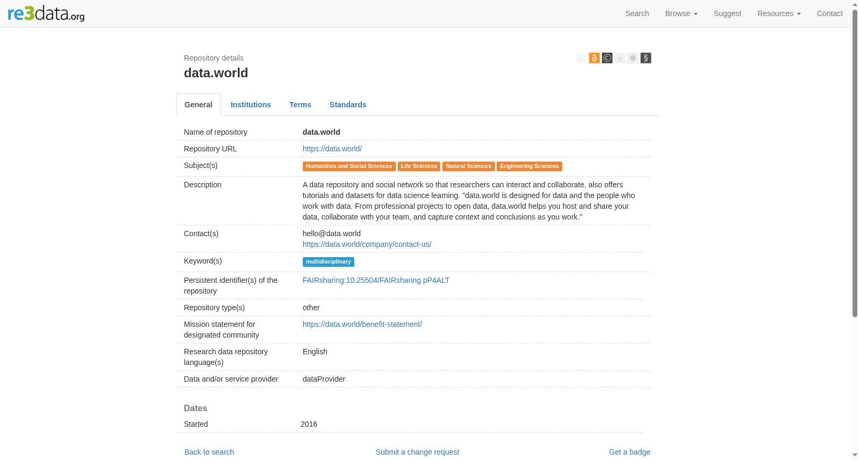Viewport: 859px width, 460px height.
Task: Click the Life Sciences subject tag
Action: 419,166
